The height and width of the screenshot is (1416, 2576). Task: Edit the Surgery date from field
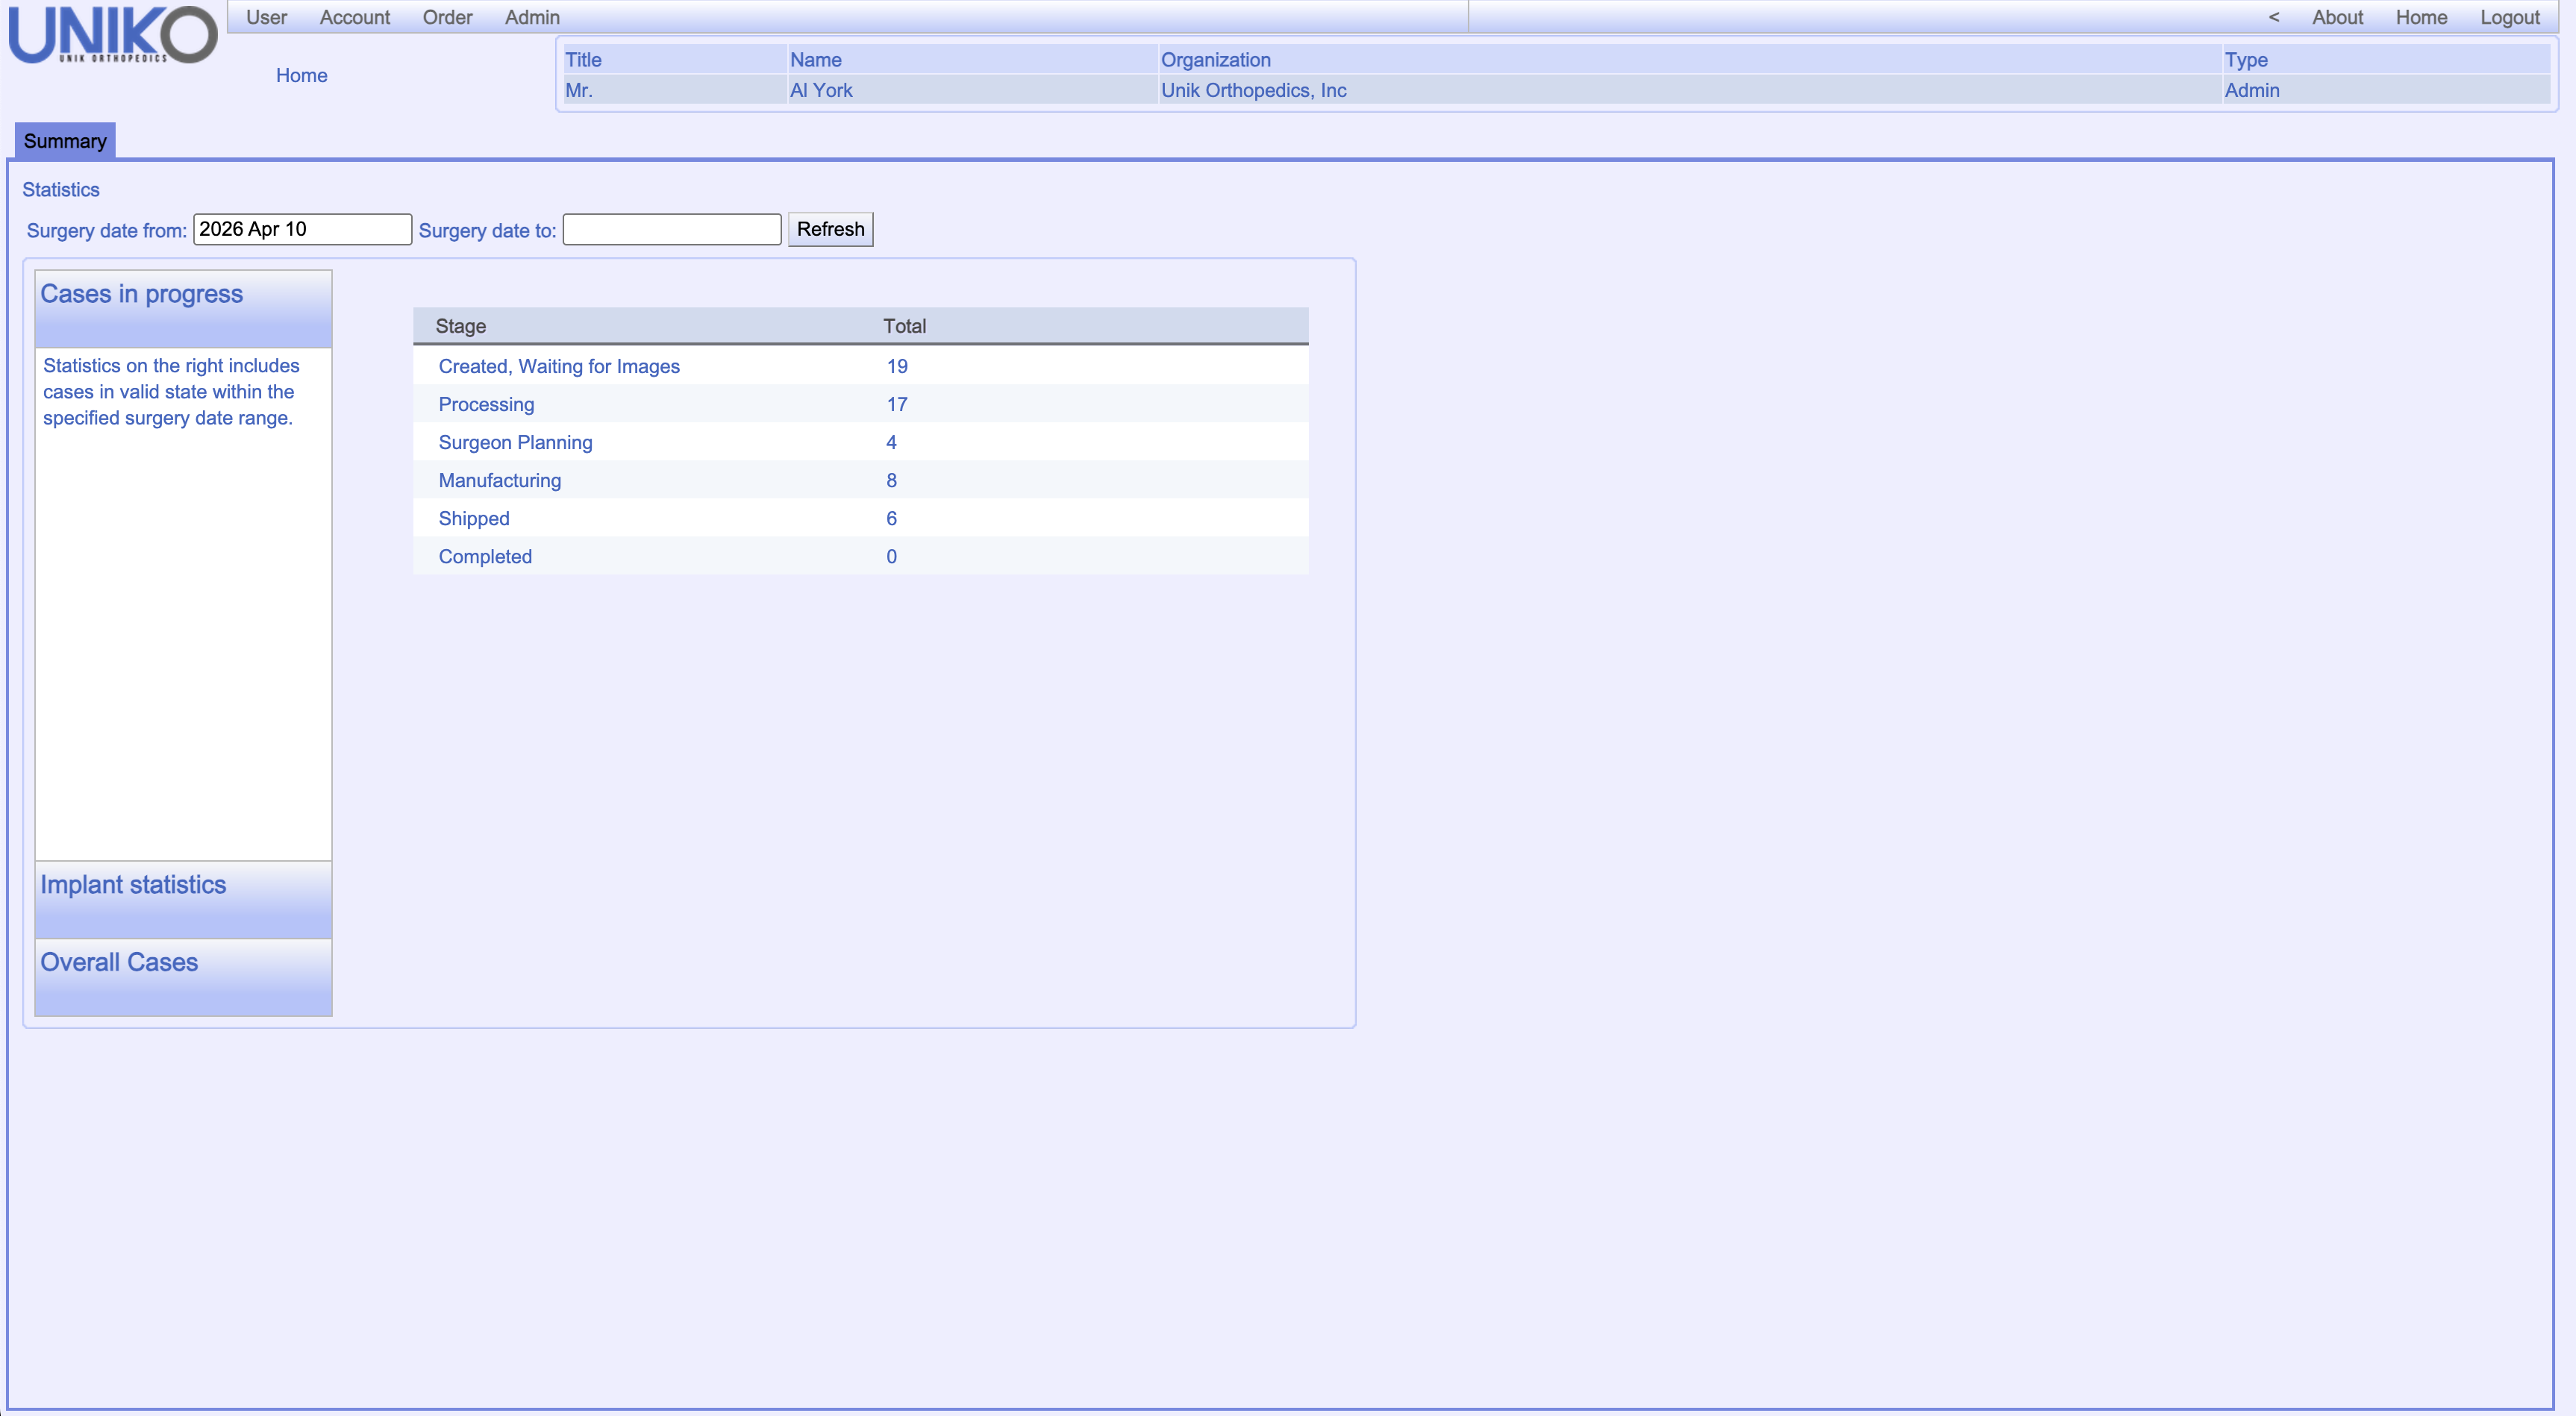coord(301,229)
